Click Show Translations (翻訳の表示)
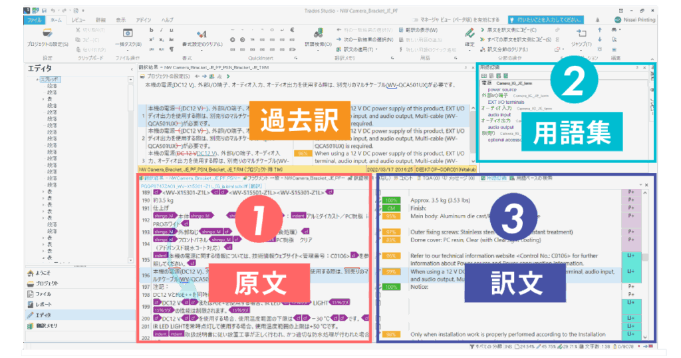Image resolution: width=681 pixels, height=358 pixels. click(418, 30)
